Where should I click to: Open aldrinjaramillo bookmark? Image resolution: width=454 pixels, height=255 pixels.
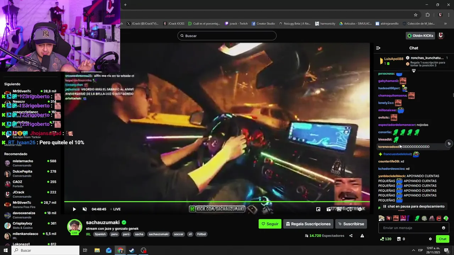pos(387,24)
